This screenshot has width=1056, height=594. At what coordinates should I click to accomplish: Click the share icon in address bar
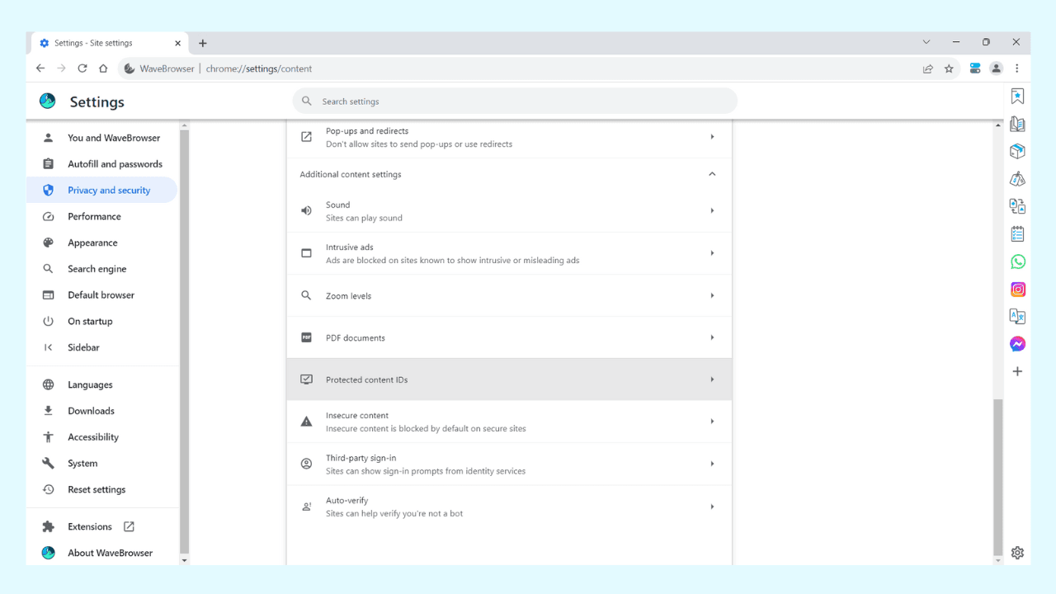click(x=927, y=68)
